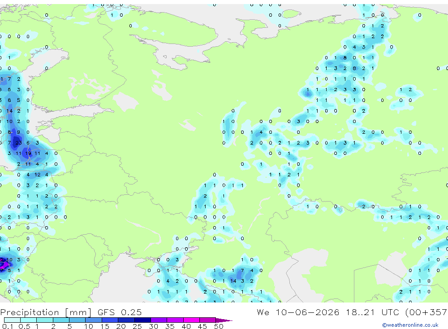This screenshot has height=329, width=448.
Task: Click the '23' precipitation value on map
Action: pyautogui.click(x=18, y=143)
